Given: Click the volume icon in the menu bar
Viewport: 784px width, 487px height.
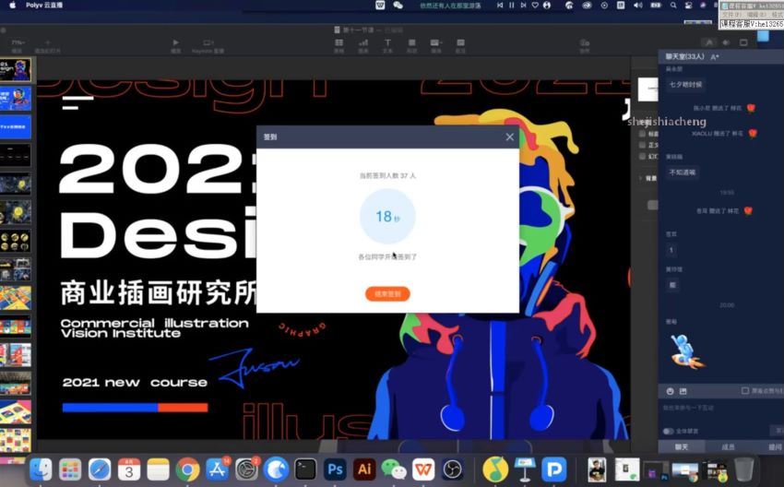Looking at the screenshot, I should (638, 5).
